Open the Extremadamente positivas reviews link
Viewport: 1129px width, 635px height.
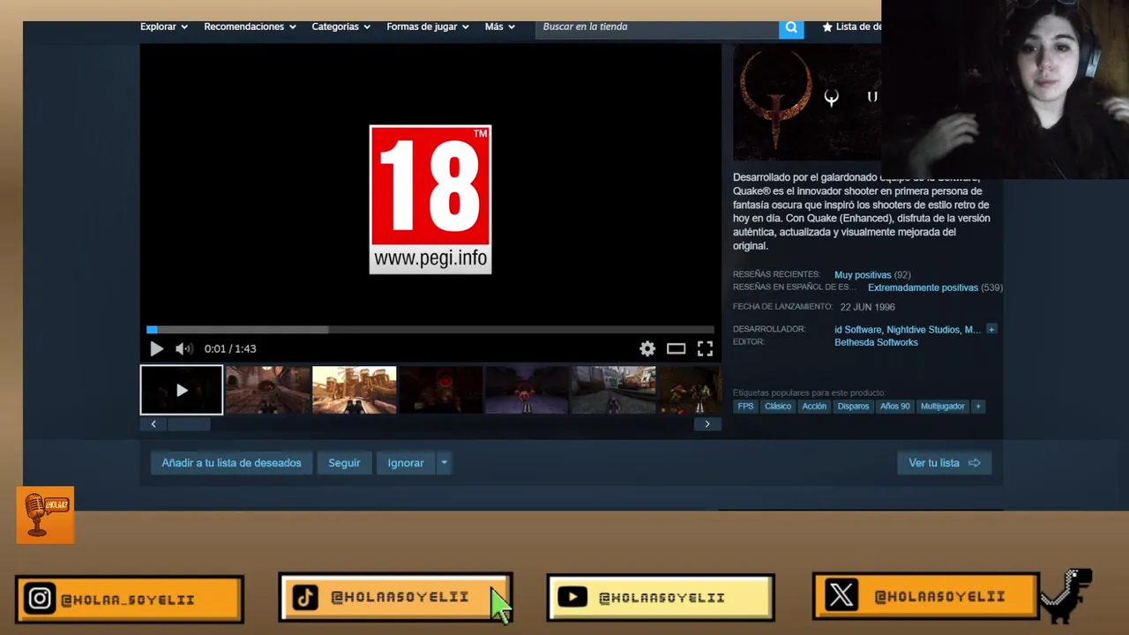pos(923,288)
